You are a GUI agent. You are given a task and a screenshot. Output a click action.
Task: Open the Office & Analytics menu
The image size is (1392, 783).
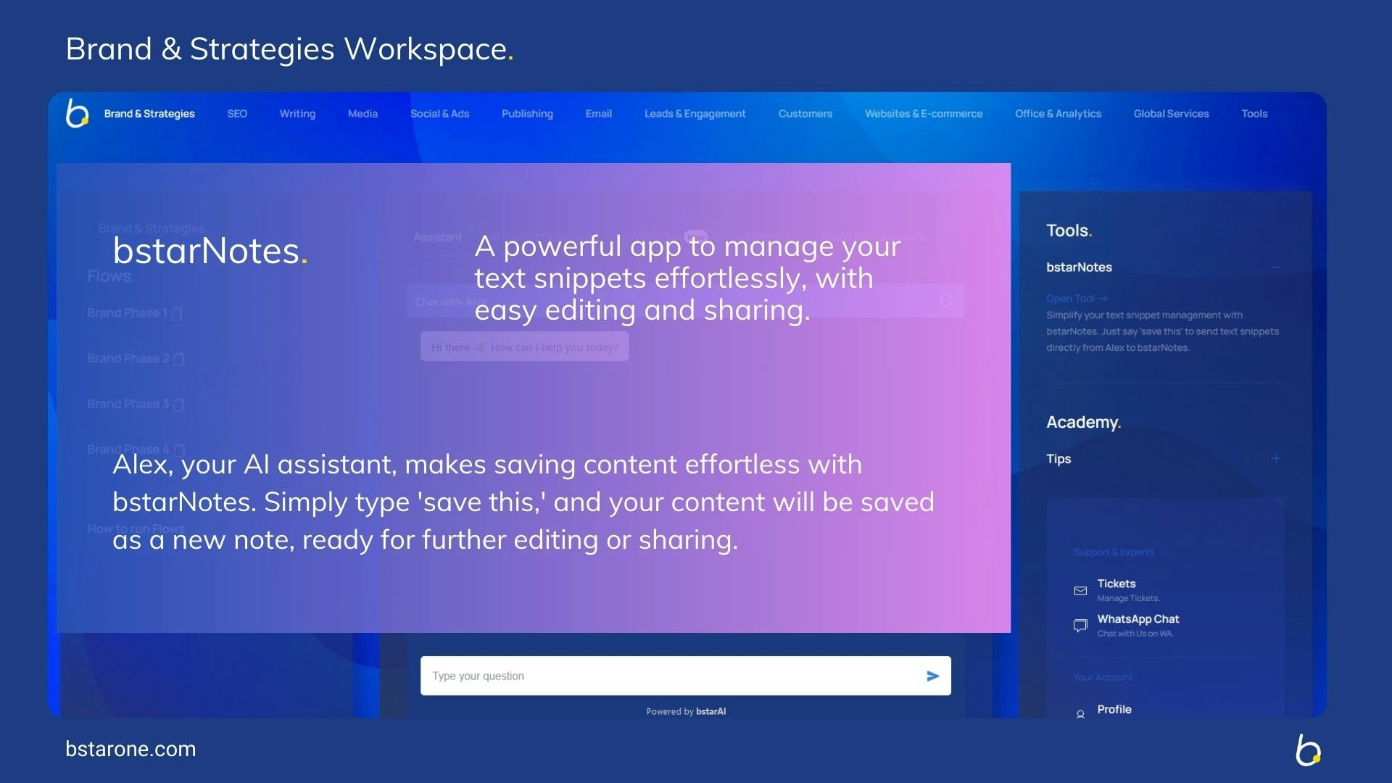tap(1057, 114)
